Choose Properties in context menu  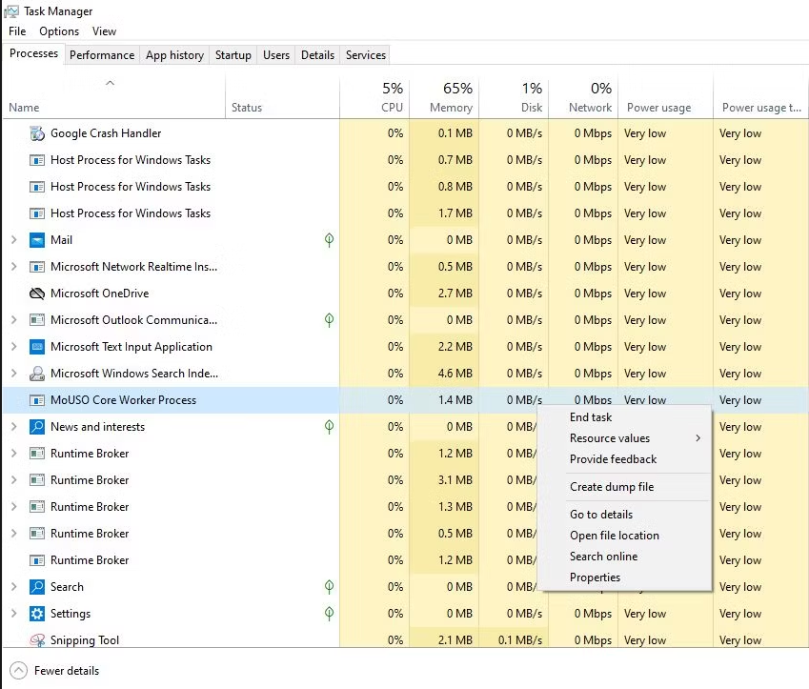pyautogui.click(x=624, y=578)
